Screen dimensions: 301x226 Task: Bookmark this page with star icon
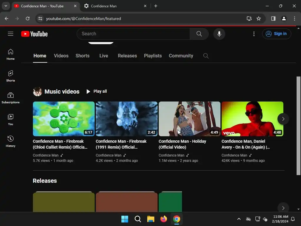pyautogui.click(x=259, y=19)
